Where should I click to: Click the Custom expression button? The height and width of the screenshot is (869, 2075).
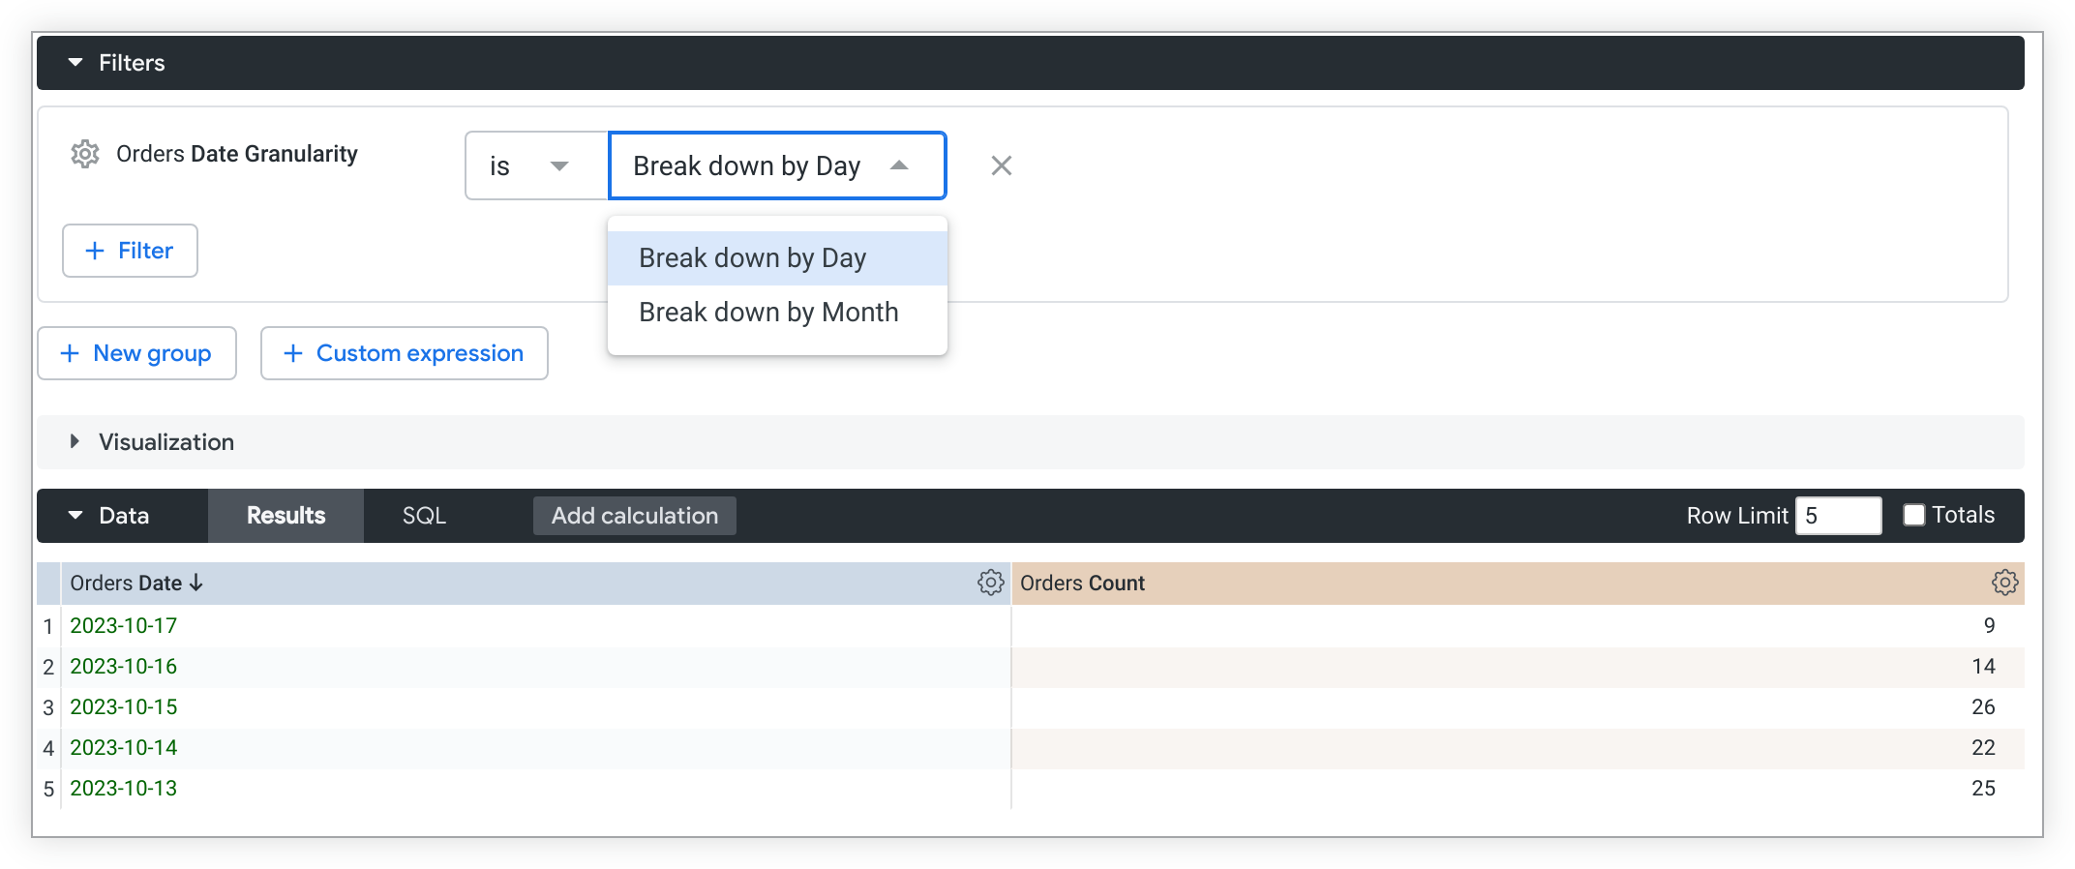point(404,353)
